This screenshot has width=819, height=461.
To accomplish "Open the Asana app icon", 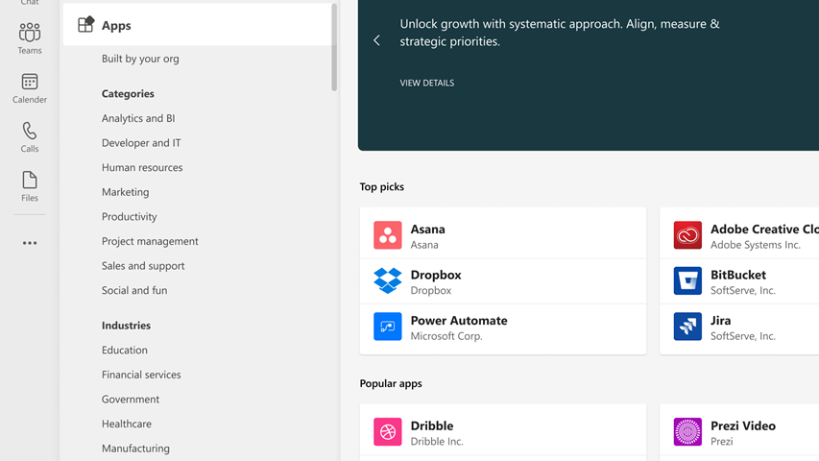I will (x=388, y=235).
